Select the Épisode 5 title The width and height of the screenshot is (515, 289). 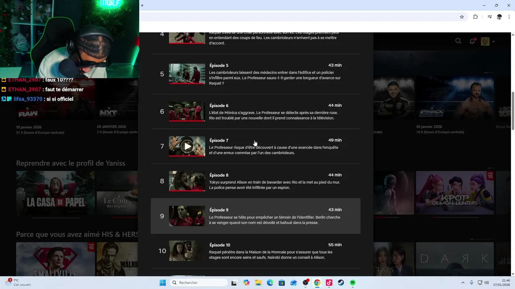click(x=219, y=65)
